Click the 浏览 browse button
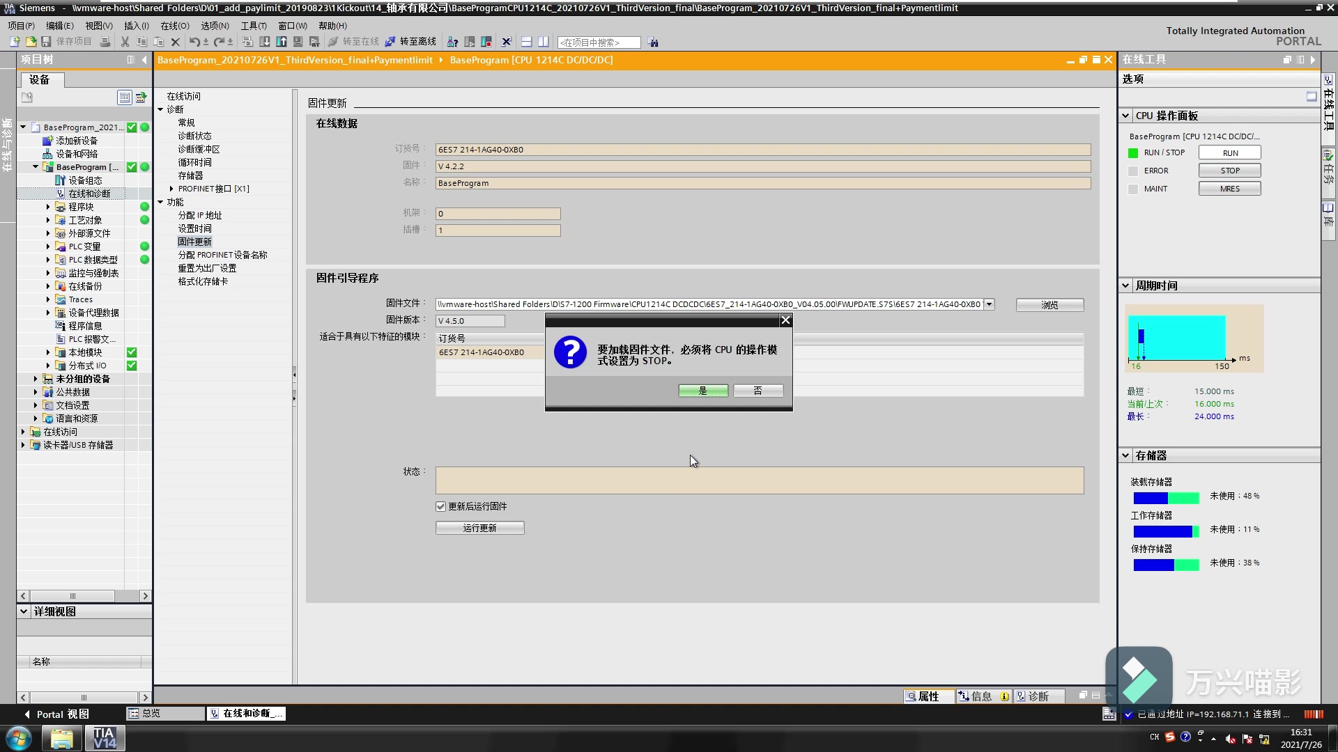 [x=1049, y=305]
